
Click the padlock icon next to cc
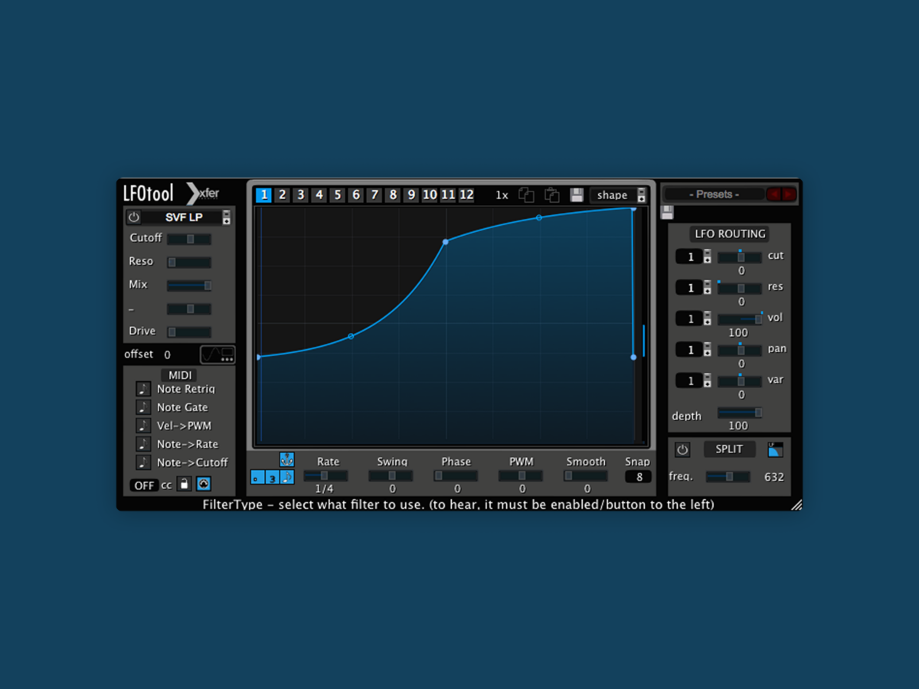pos(184,484)
